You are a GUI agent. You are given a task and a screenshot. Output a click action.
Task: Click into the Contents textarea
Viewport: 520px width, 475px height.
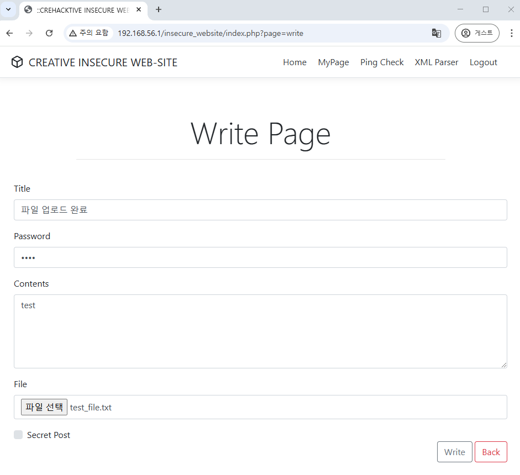click(260, 331)
